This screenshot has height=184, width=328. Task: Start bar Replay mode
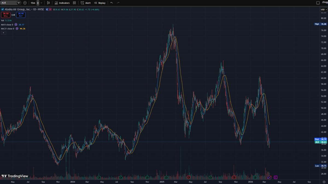click(x=100, y=3)
